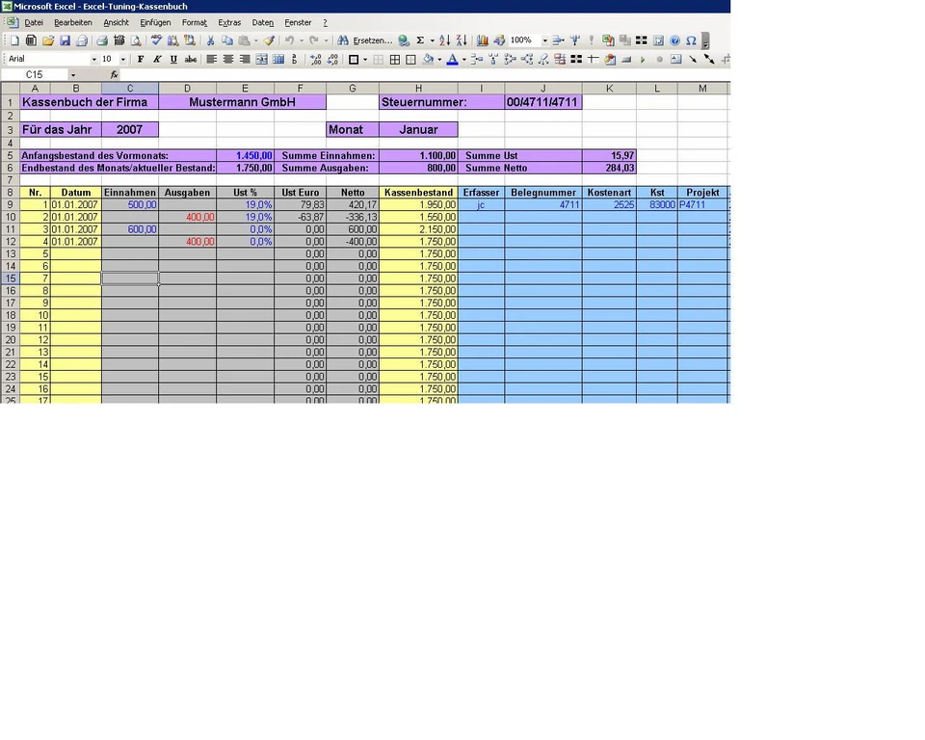Apply fill color with paint bucket

point(429,59)
